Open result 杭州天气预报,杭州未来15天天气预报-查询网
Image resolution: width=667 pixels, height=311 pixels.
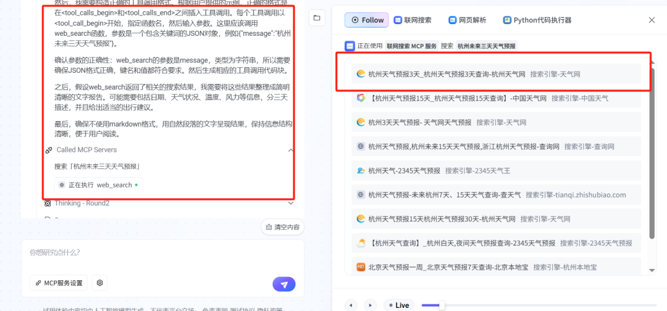point(496,147)
